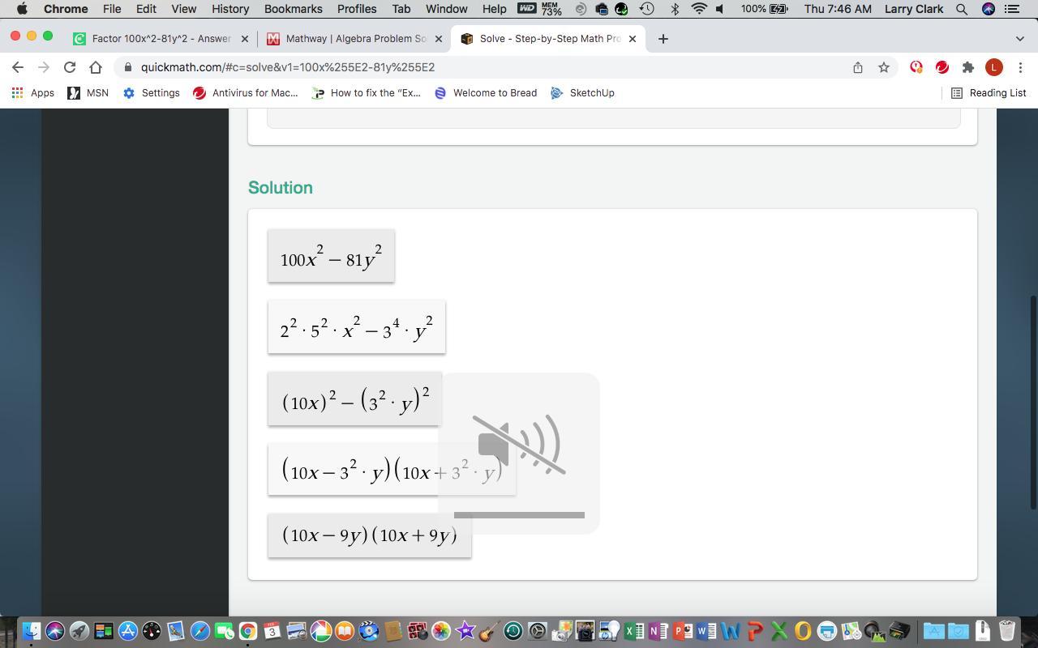Open the History menu
This screenshot has width=1038, height=648.
[230, 9]
